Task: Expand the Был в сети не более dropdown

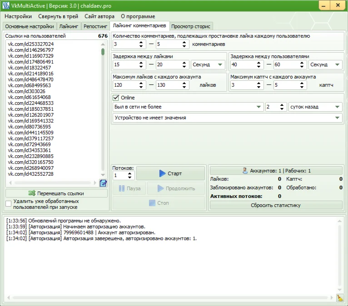Action: tap(259, 107)
